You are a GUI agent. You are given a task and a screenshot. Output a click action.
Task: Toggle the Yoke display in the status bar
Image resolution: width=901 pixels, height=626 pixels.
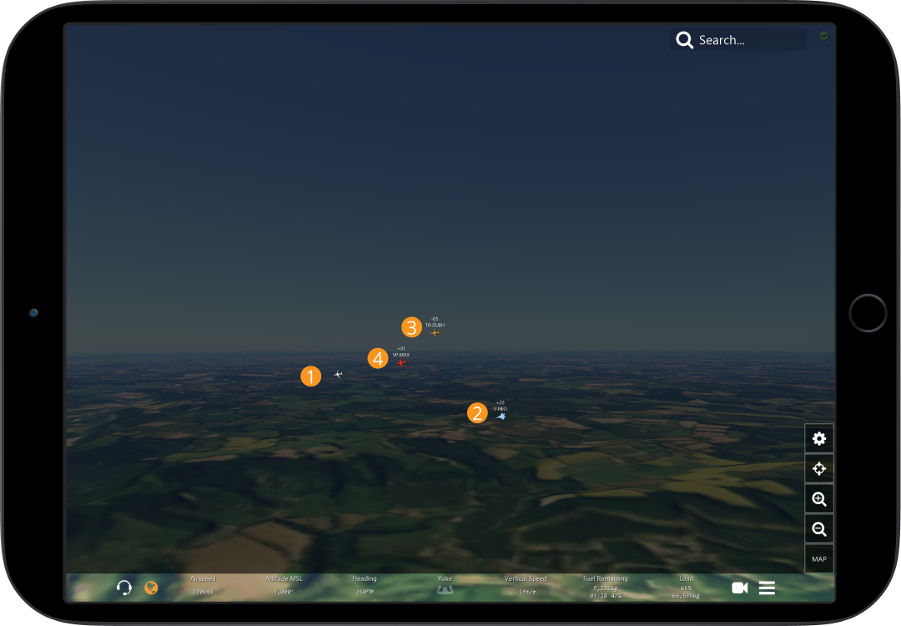(445, 588)
